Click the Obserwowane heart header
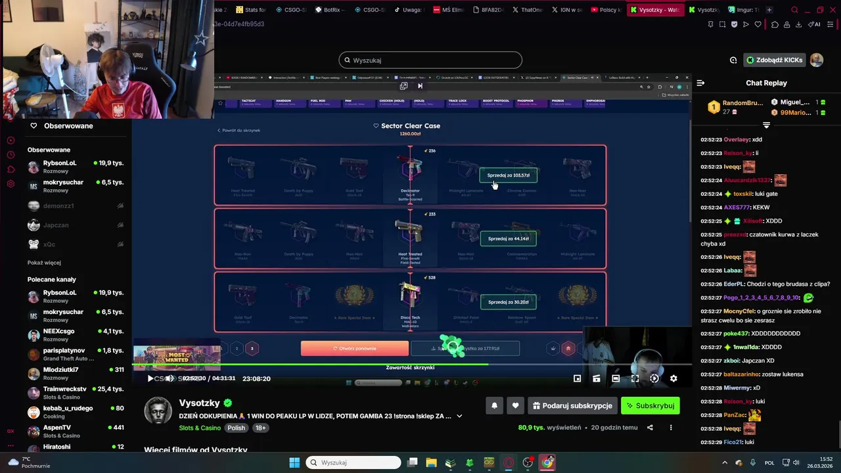841x473 pixels. (x=62, y=125)
